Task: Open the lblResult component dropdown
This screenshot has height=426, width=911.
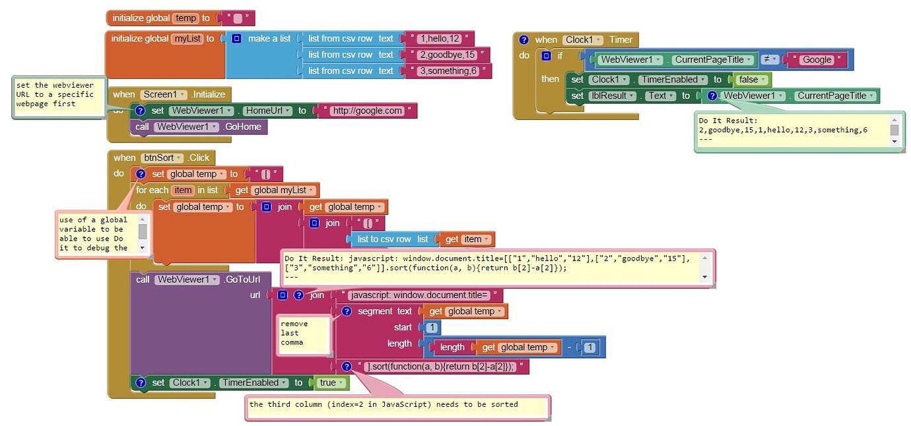Action: (632, 96)
